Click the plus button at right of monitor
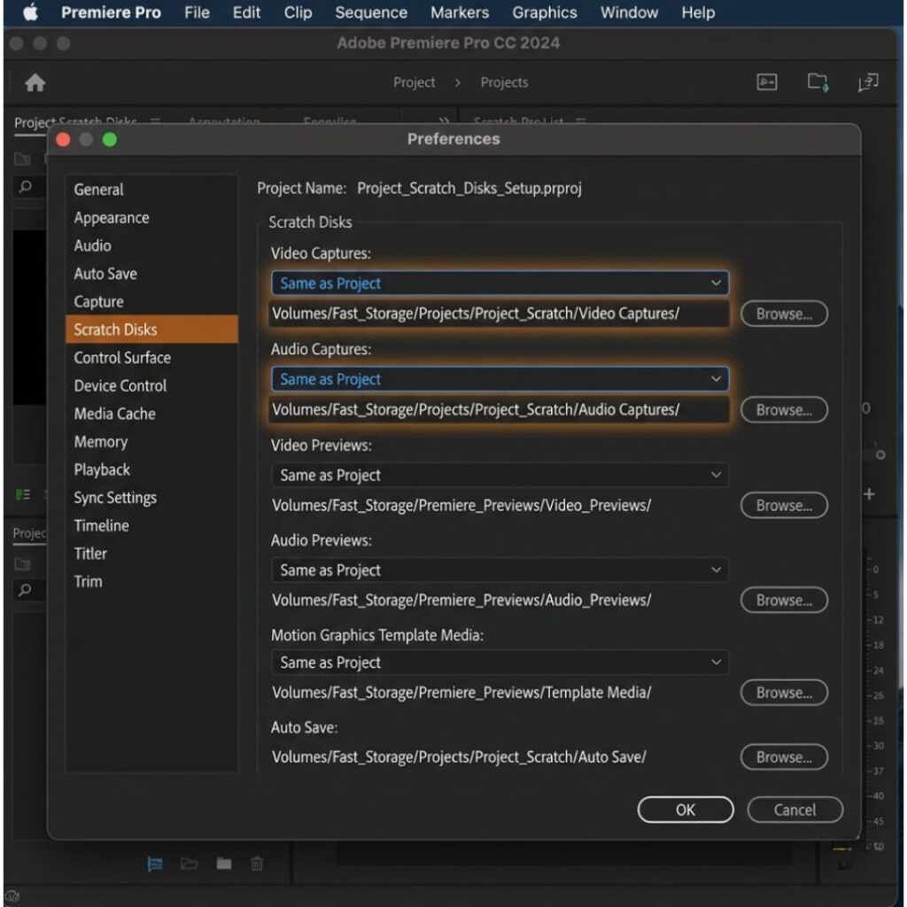The height and width of the screenshot is (907, 907). 869,494
